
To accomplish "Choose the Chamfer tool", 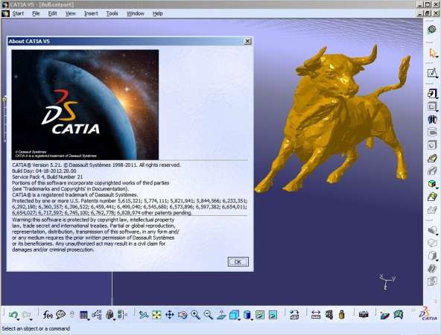I will (x=432, y=243).
